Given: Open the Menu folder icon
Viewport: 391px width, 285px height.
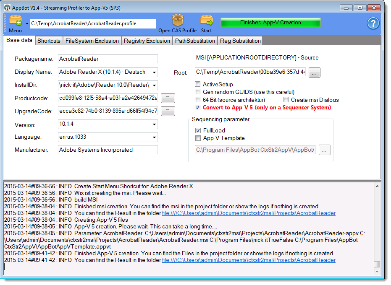Looking at the screenshot, I should [x=16, y=21].
